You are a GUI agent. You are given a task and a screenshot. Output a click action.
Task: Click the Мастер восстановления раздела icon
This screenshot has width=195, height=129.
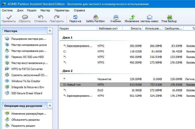click(7, 63)
